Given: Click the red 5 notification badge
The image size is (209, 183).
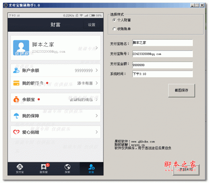Looking at the screenshot, I should pos(48,165).
